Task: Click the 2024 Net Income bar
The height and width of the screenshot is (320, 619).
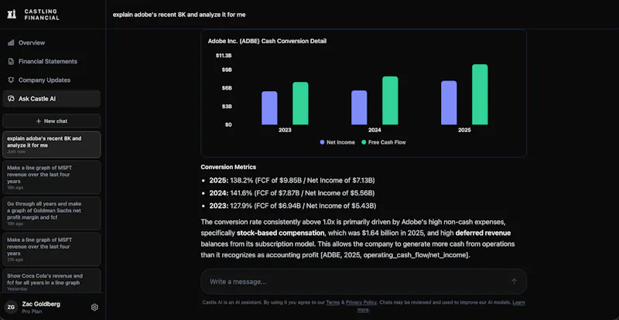Action: (x=359, y=107)
